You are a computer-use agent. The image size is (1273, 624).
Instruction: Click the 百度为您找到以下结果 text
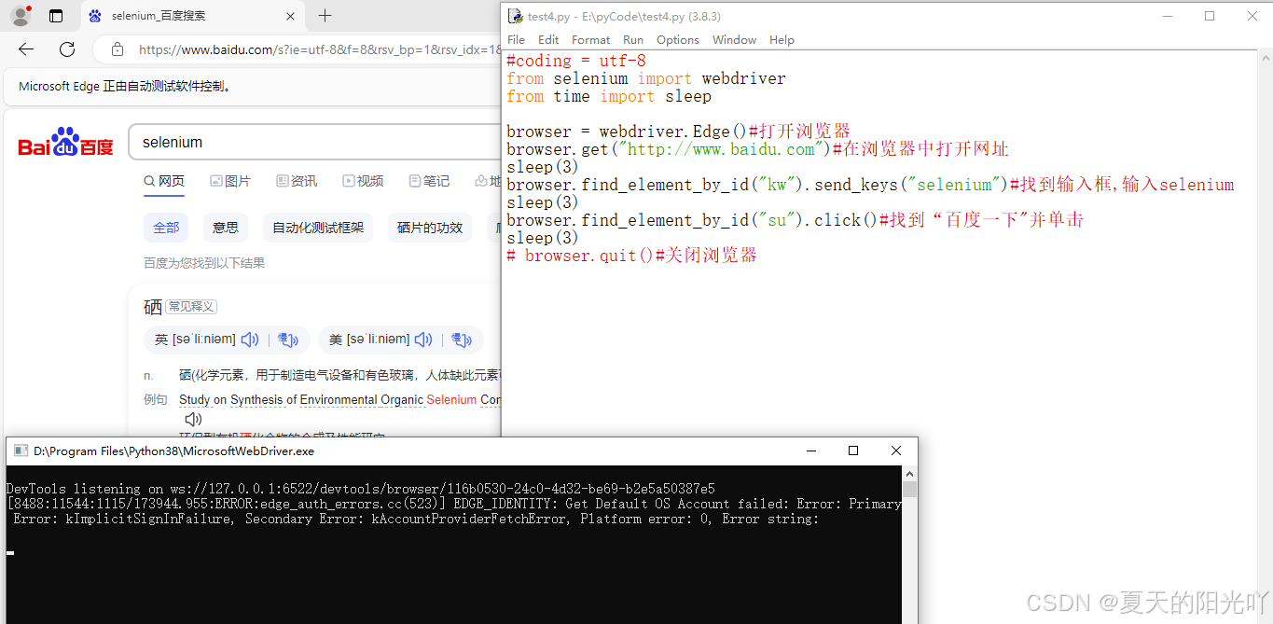click(x=204, y=263)
